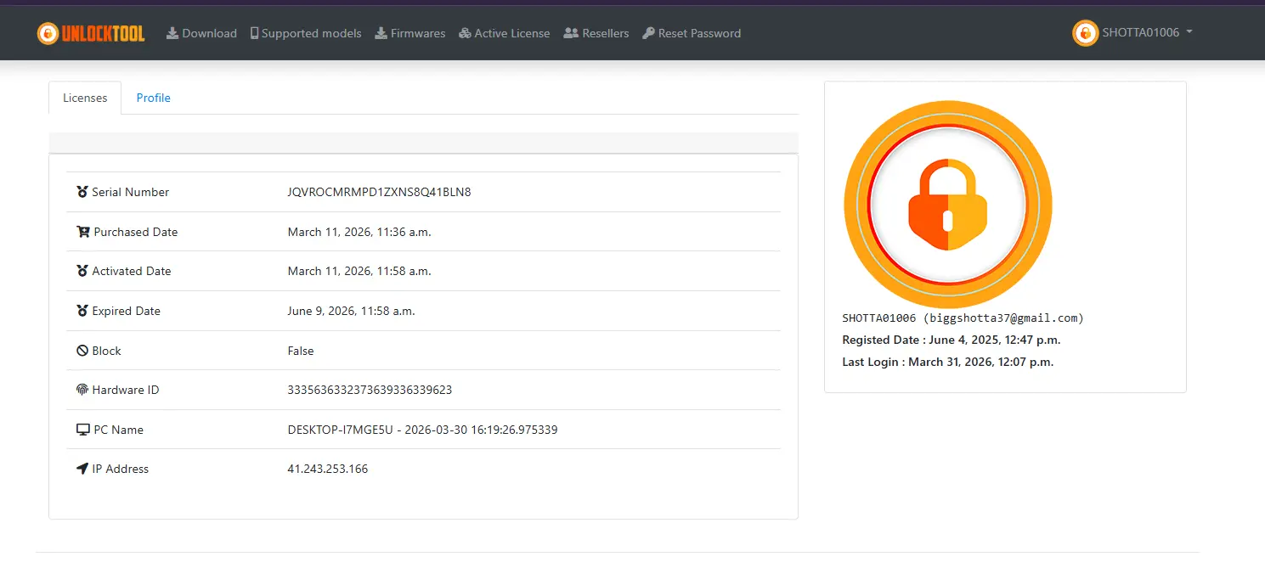Image resolution: width=1265 pixels, height=568 pixels.
Task: Open the SHOTTA01006 account dropdown caret
Action: point(1189,32)
